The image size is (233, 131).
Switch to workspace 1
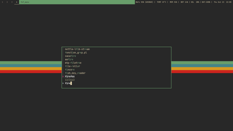pos(2,2)
